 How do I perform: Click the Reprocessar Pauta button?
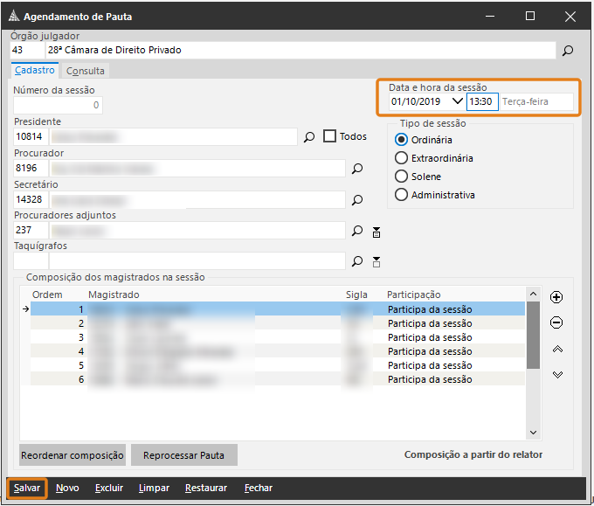[183, 455]
